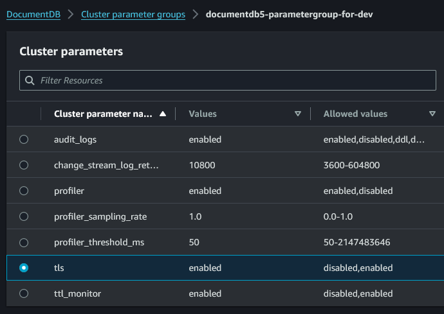Click documentdb5-parametergroup-for-dev breadcrumb text
Screen dimensions: 444x314
tap(289, 14)
